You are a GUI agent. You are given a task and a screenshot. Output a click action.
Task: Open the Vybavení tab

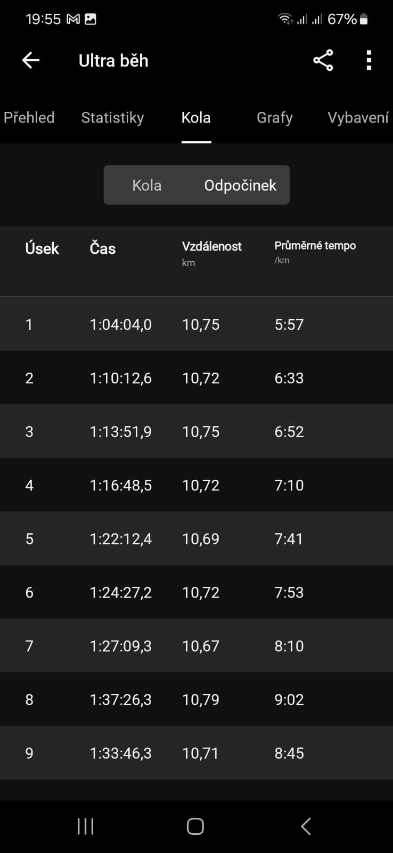[358, 117]
